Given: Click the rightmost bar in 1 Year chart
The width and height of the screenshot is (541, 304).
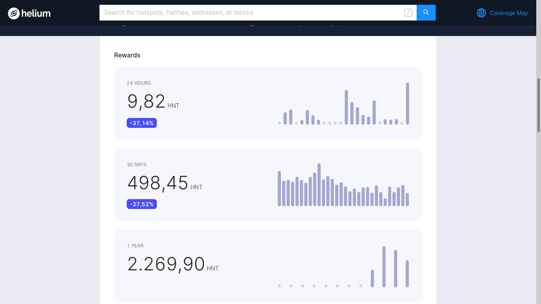Looking at the screenshot, I should coord(407,274).
